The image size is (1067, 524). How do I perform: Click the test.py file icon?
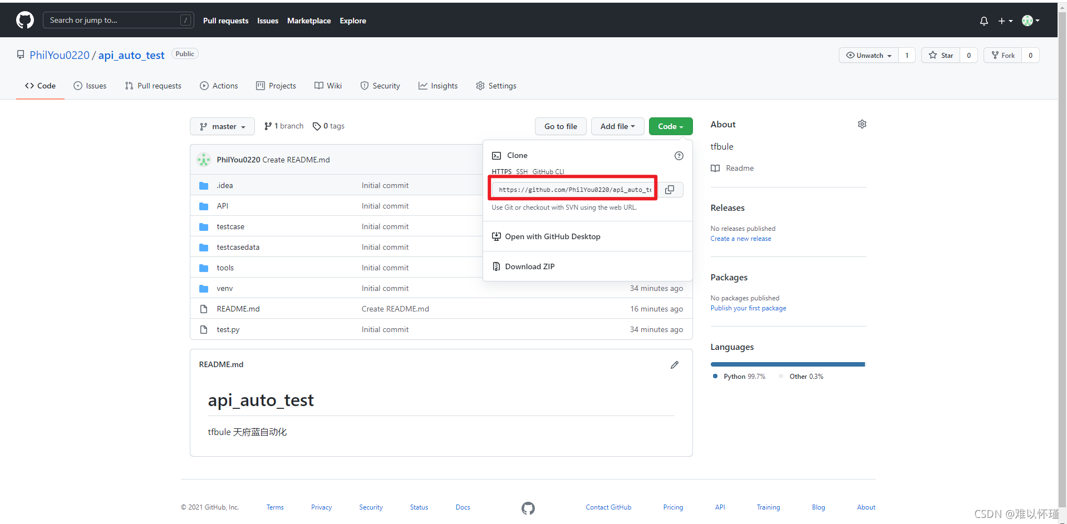coord(204,329)
